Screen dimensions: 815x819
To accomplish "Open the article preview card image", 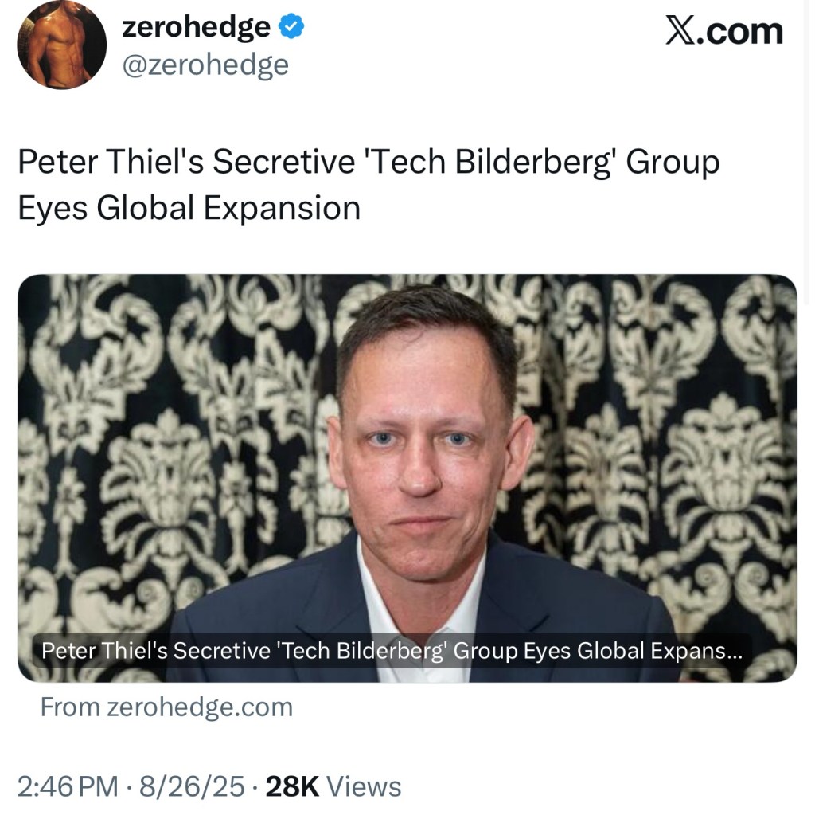I will [406, 478].
